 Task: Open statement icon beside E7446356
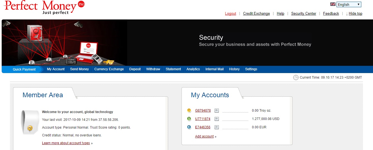click(217, 127)
